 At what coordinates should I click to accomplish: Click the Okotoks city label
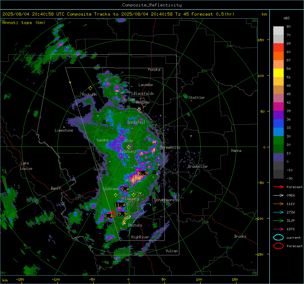pyautogui.click(x=135, y=225)
